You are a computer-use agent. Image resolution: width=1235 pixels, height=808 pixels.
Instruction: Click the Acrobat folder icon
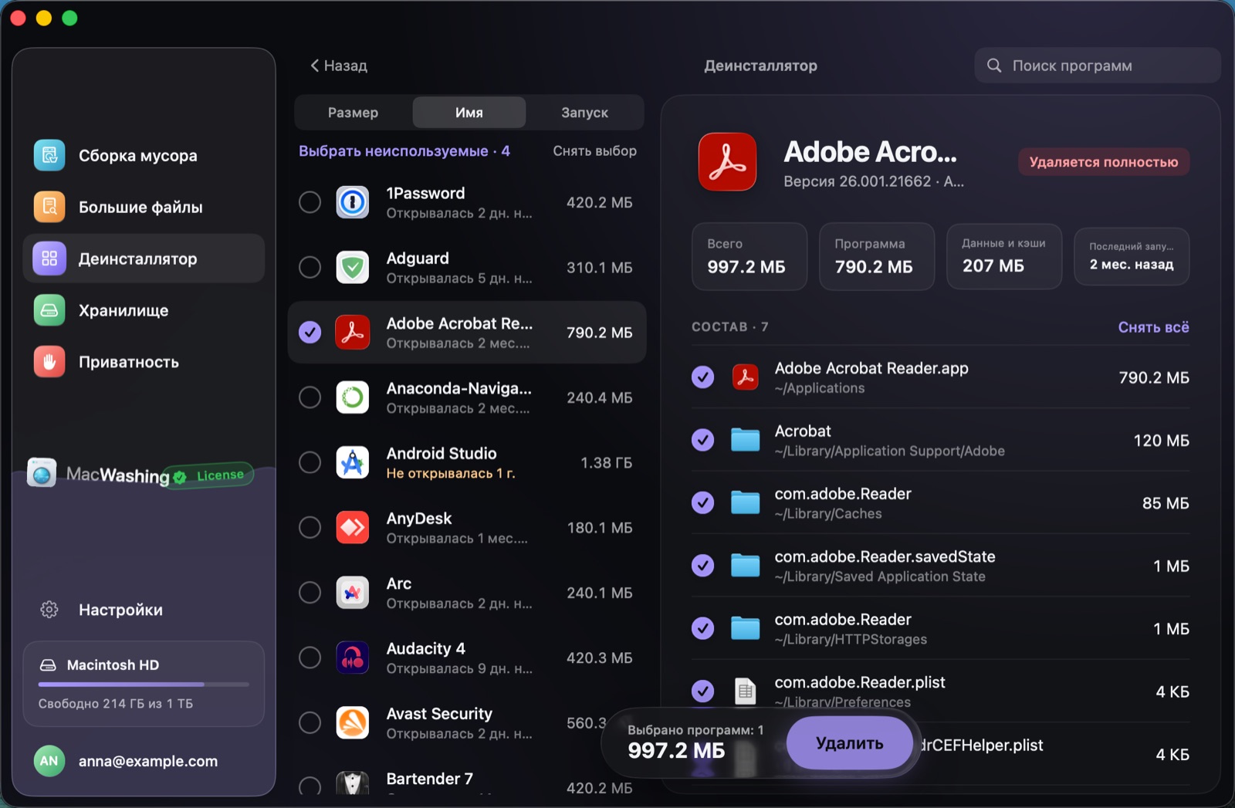(x=746, y=440)
